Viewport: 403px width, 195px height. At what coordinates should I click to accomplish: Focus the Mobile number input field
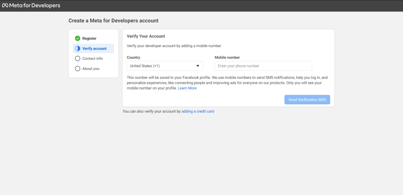click(263, 66)
